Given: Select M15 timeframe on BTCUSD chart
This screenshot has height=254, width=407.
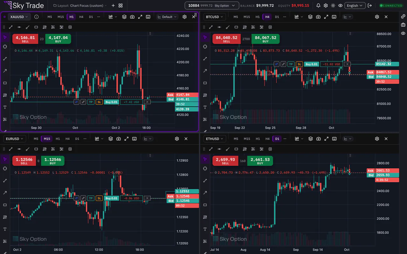Looking at the screenshot, I should point(247,17).
